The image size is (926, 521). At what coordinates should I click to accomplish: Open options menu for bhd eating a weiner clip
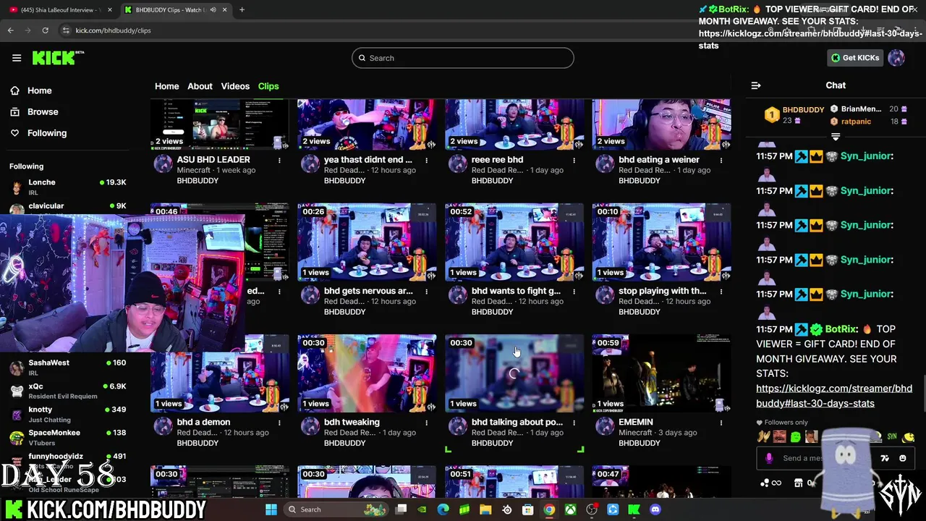[721, 160]
